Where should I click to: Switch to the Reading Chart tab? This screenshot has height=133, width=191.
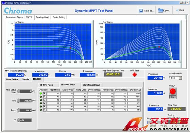click(x=42, y=17)
